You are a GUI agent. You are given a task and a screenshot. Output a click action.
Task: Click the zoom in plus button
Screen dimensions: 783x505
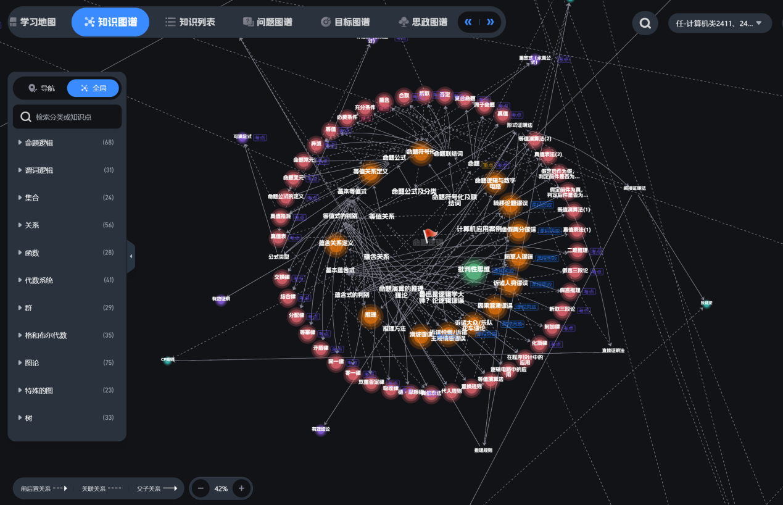(x=241, y=488)
